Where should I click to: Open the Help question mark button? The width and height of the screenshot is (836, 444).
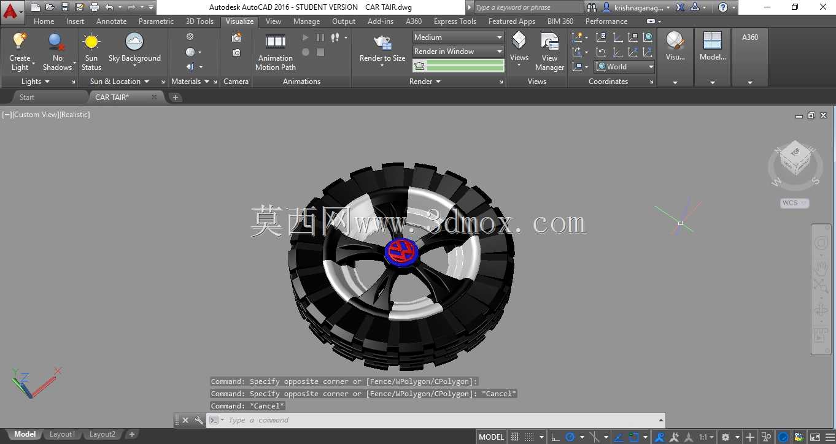tap(723, 7)
